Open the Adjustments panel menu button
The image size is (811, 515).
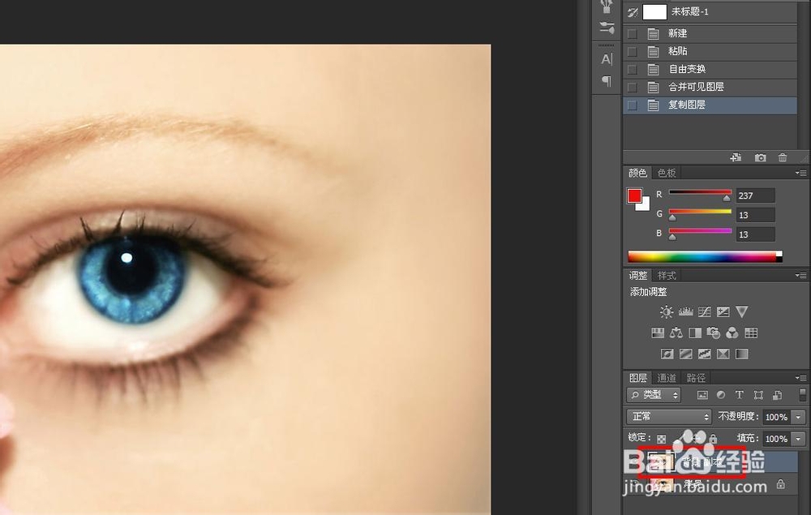point(800,275)
